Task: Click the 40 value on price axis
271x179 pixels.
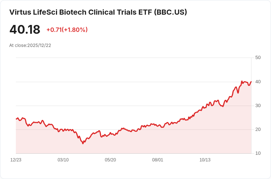Action: 258,81
